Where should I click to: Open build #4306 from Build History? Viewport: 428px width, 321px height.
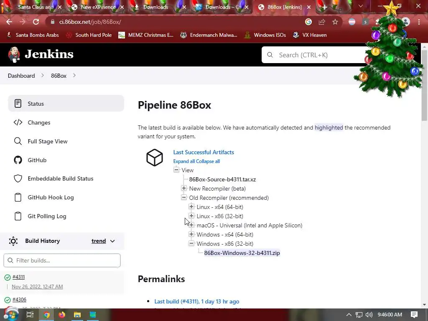pyautogui.click(x=19, y=299)
